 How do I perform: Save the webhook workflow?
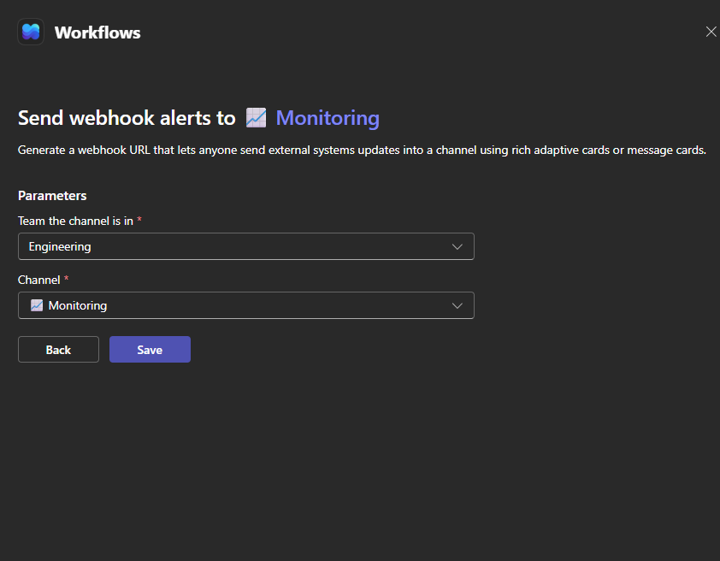150,350
